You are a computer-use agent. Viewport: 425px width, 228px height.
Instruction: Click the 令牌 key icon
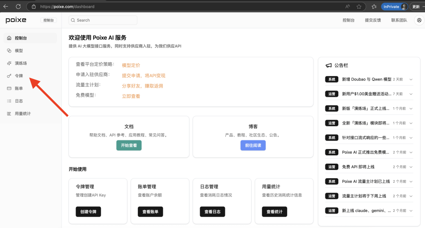tap(9, 76)
